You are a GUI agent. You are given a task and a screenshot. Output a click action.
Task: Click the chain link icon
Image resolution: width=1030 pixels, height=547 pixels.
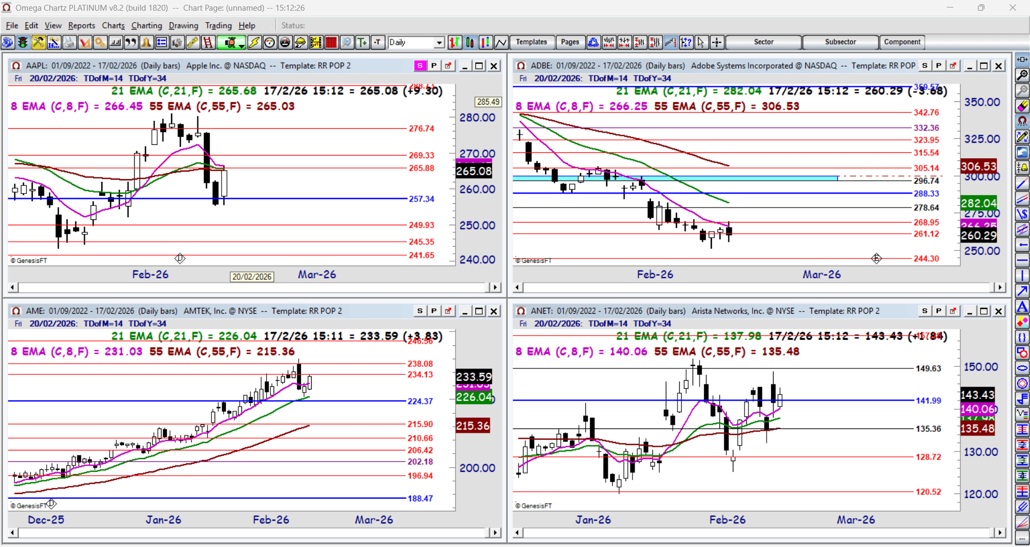click(x=193, y=42)
